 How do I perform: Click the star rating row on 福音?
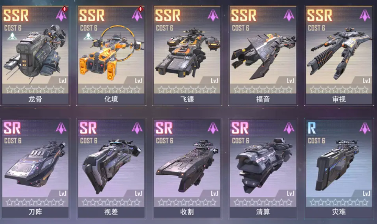click(263, 89)
